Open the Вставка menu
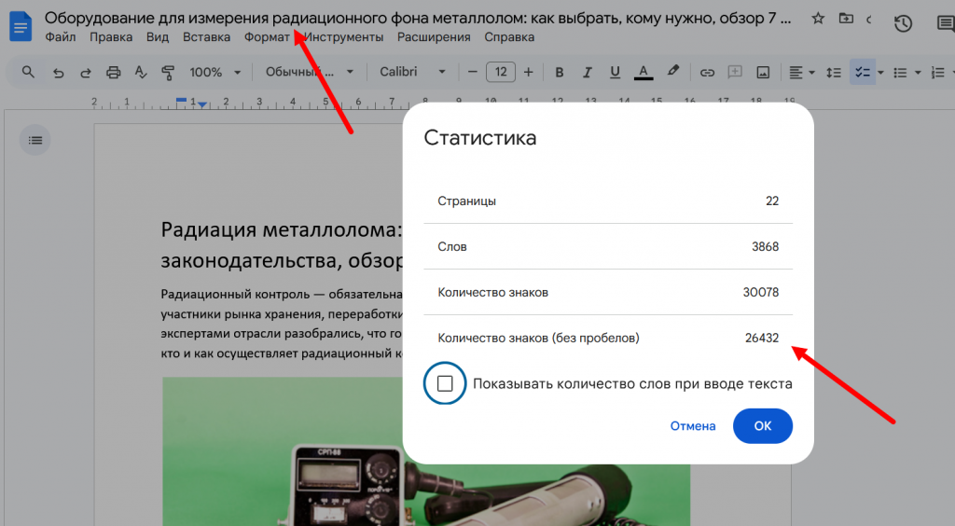This screenshot has height=526, width=955. coord(206,37)
